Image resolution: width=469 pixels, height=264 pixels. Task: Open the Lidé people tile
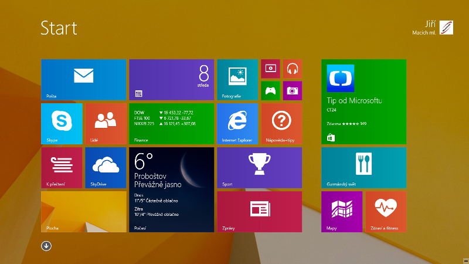point(106,123)
